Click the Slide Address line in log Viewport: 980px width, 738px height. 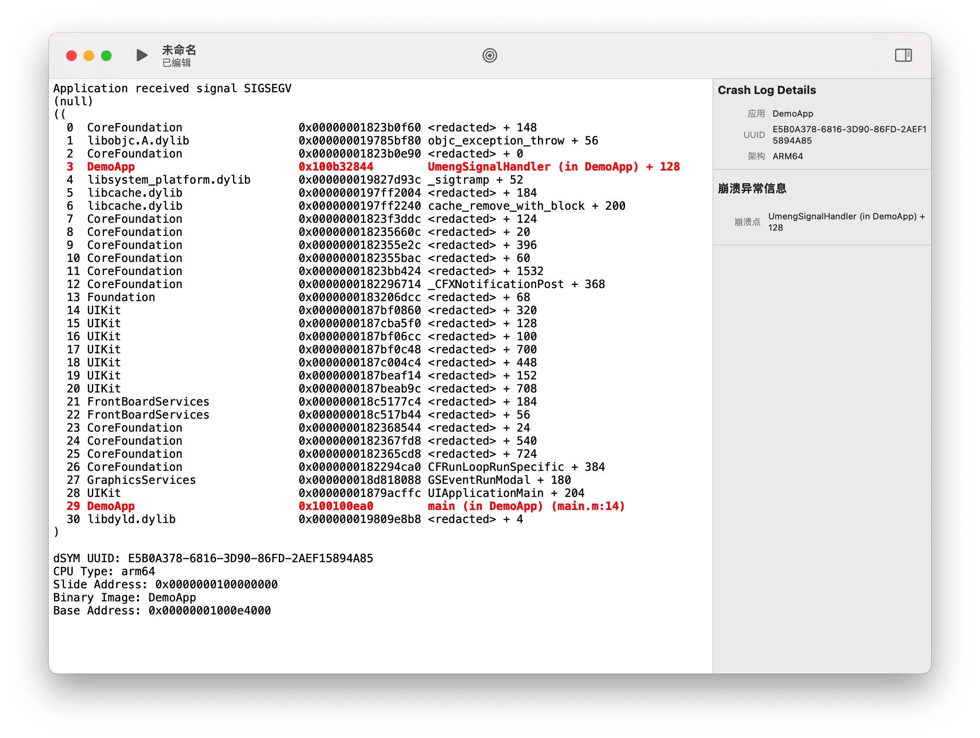(165, 584)
